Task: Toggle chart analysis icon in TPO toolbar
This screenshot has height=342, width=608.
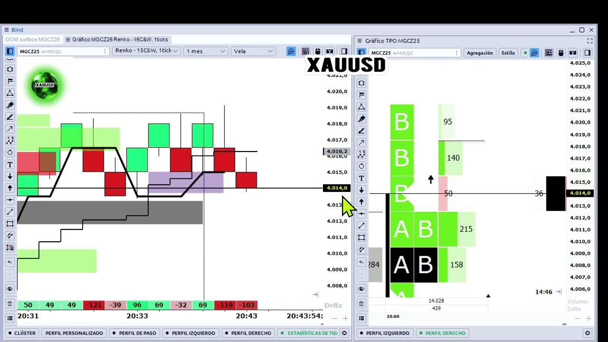Action: click(x=534, y=53)
